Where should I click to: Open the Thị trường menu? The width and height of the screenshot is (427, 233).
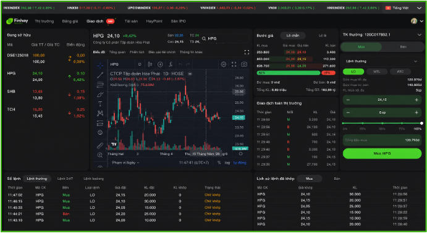[44, 21]
